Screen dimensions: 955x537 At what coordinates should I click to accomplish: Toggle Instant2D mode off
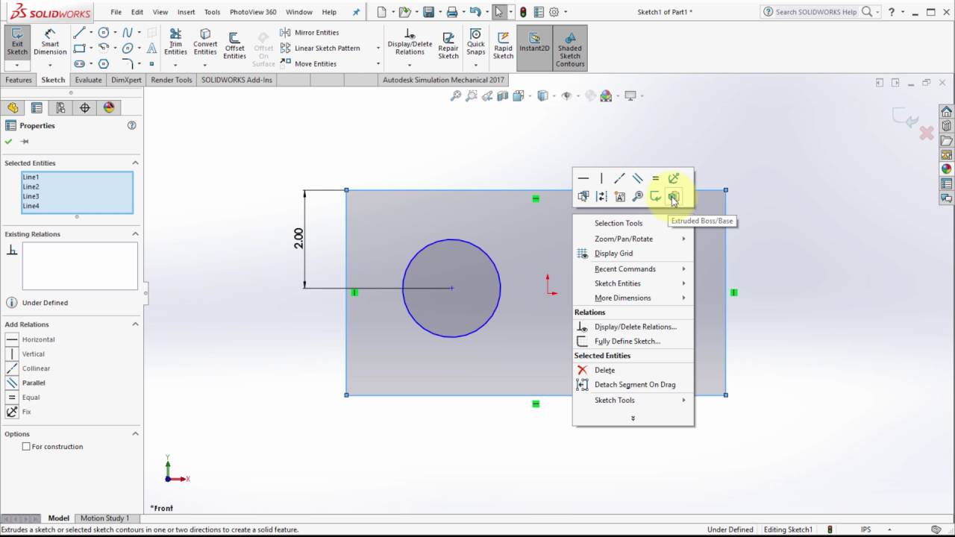tap(534, 46)
